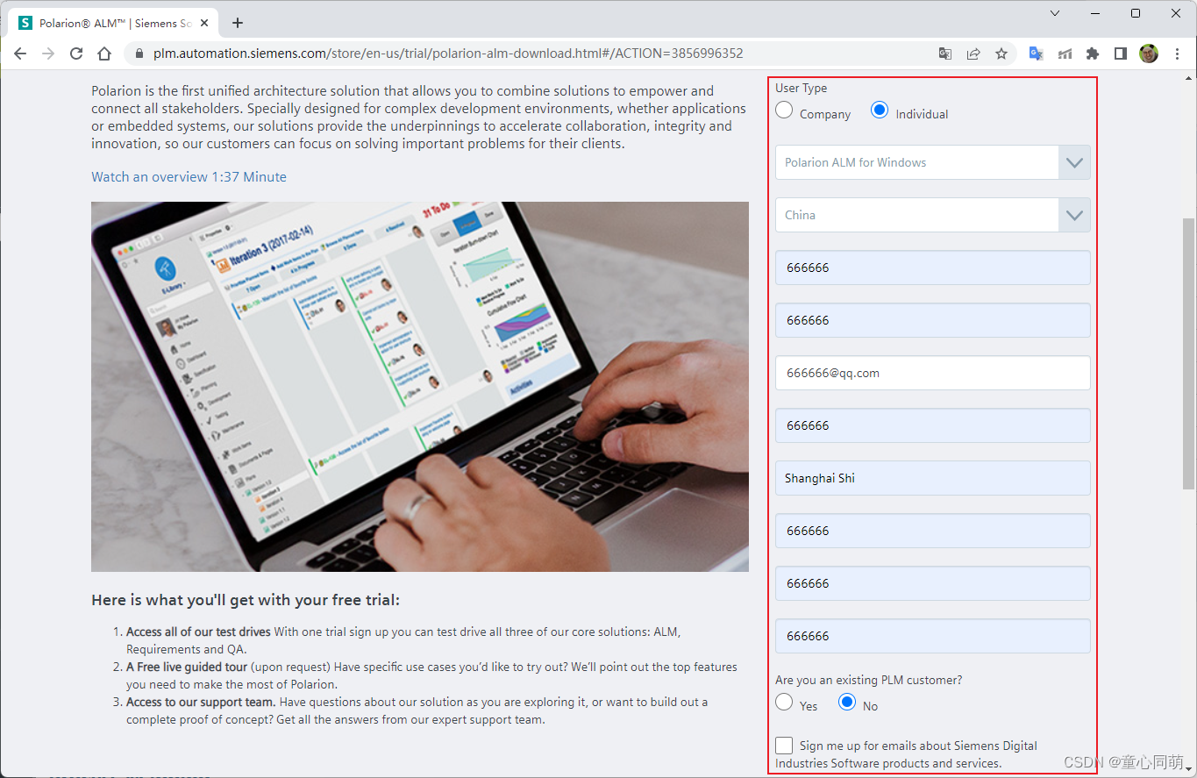Open the tab search chevron

coord(1055,13)
